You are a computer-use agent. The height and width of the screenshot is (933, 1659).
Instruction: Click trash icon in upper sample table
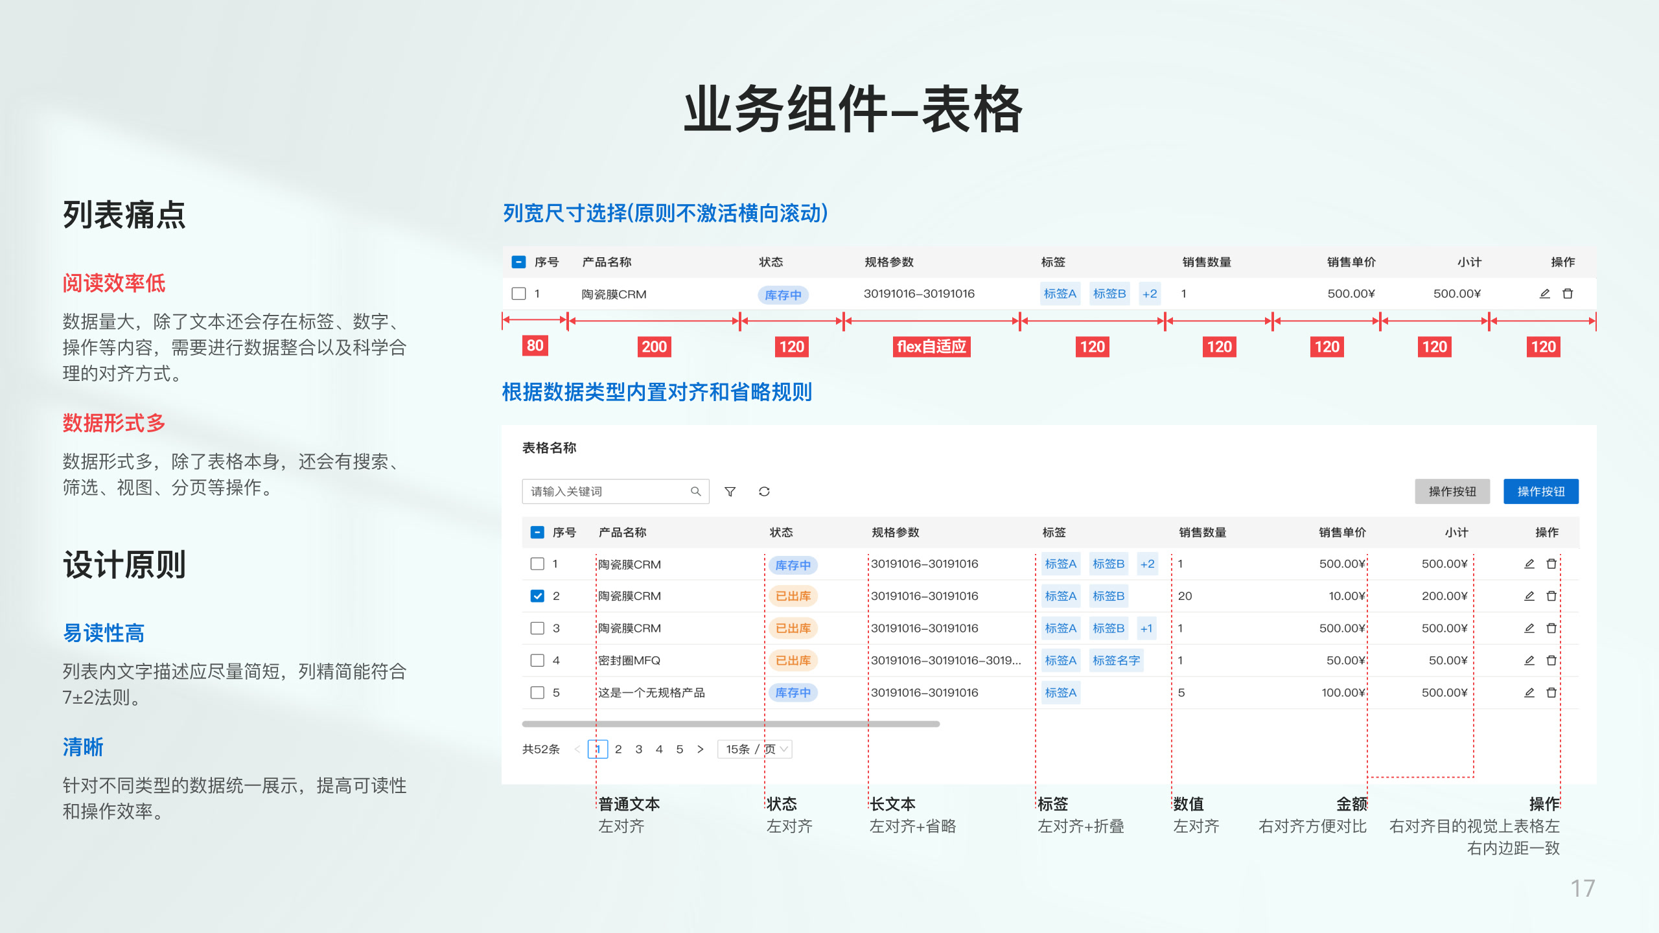pos(1568,294)
